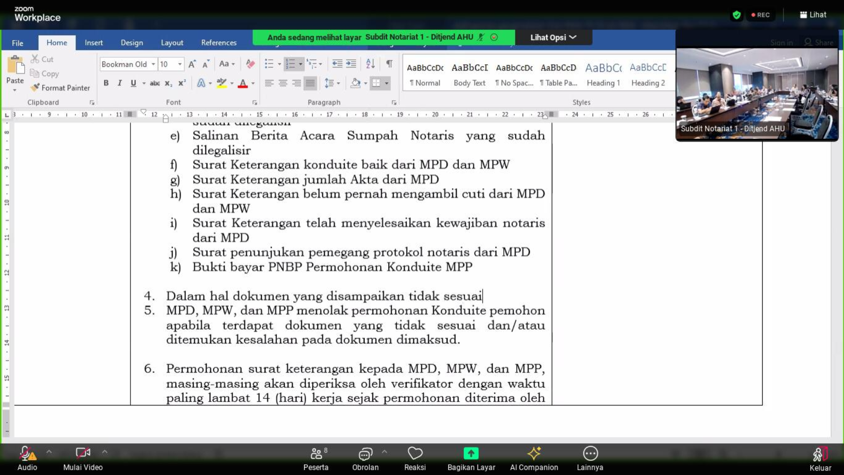Apply the Heading 2 style
The height and width of the screenshot is (475, 844).
[648, 74]
